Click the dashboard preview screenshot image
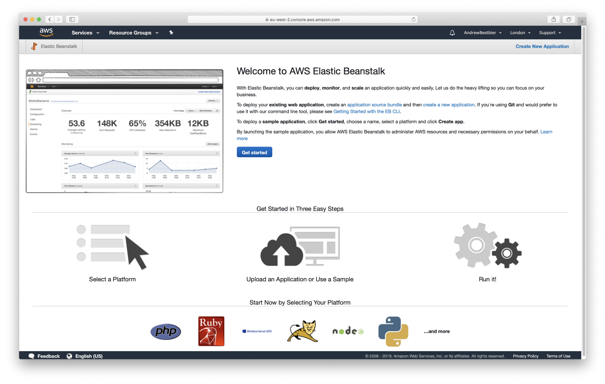This screenshot has height=384, width=605. [x=125, y=131]
